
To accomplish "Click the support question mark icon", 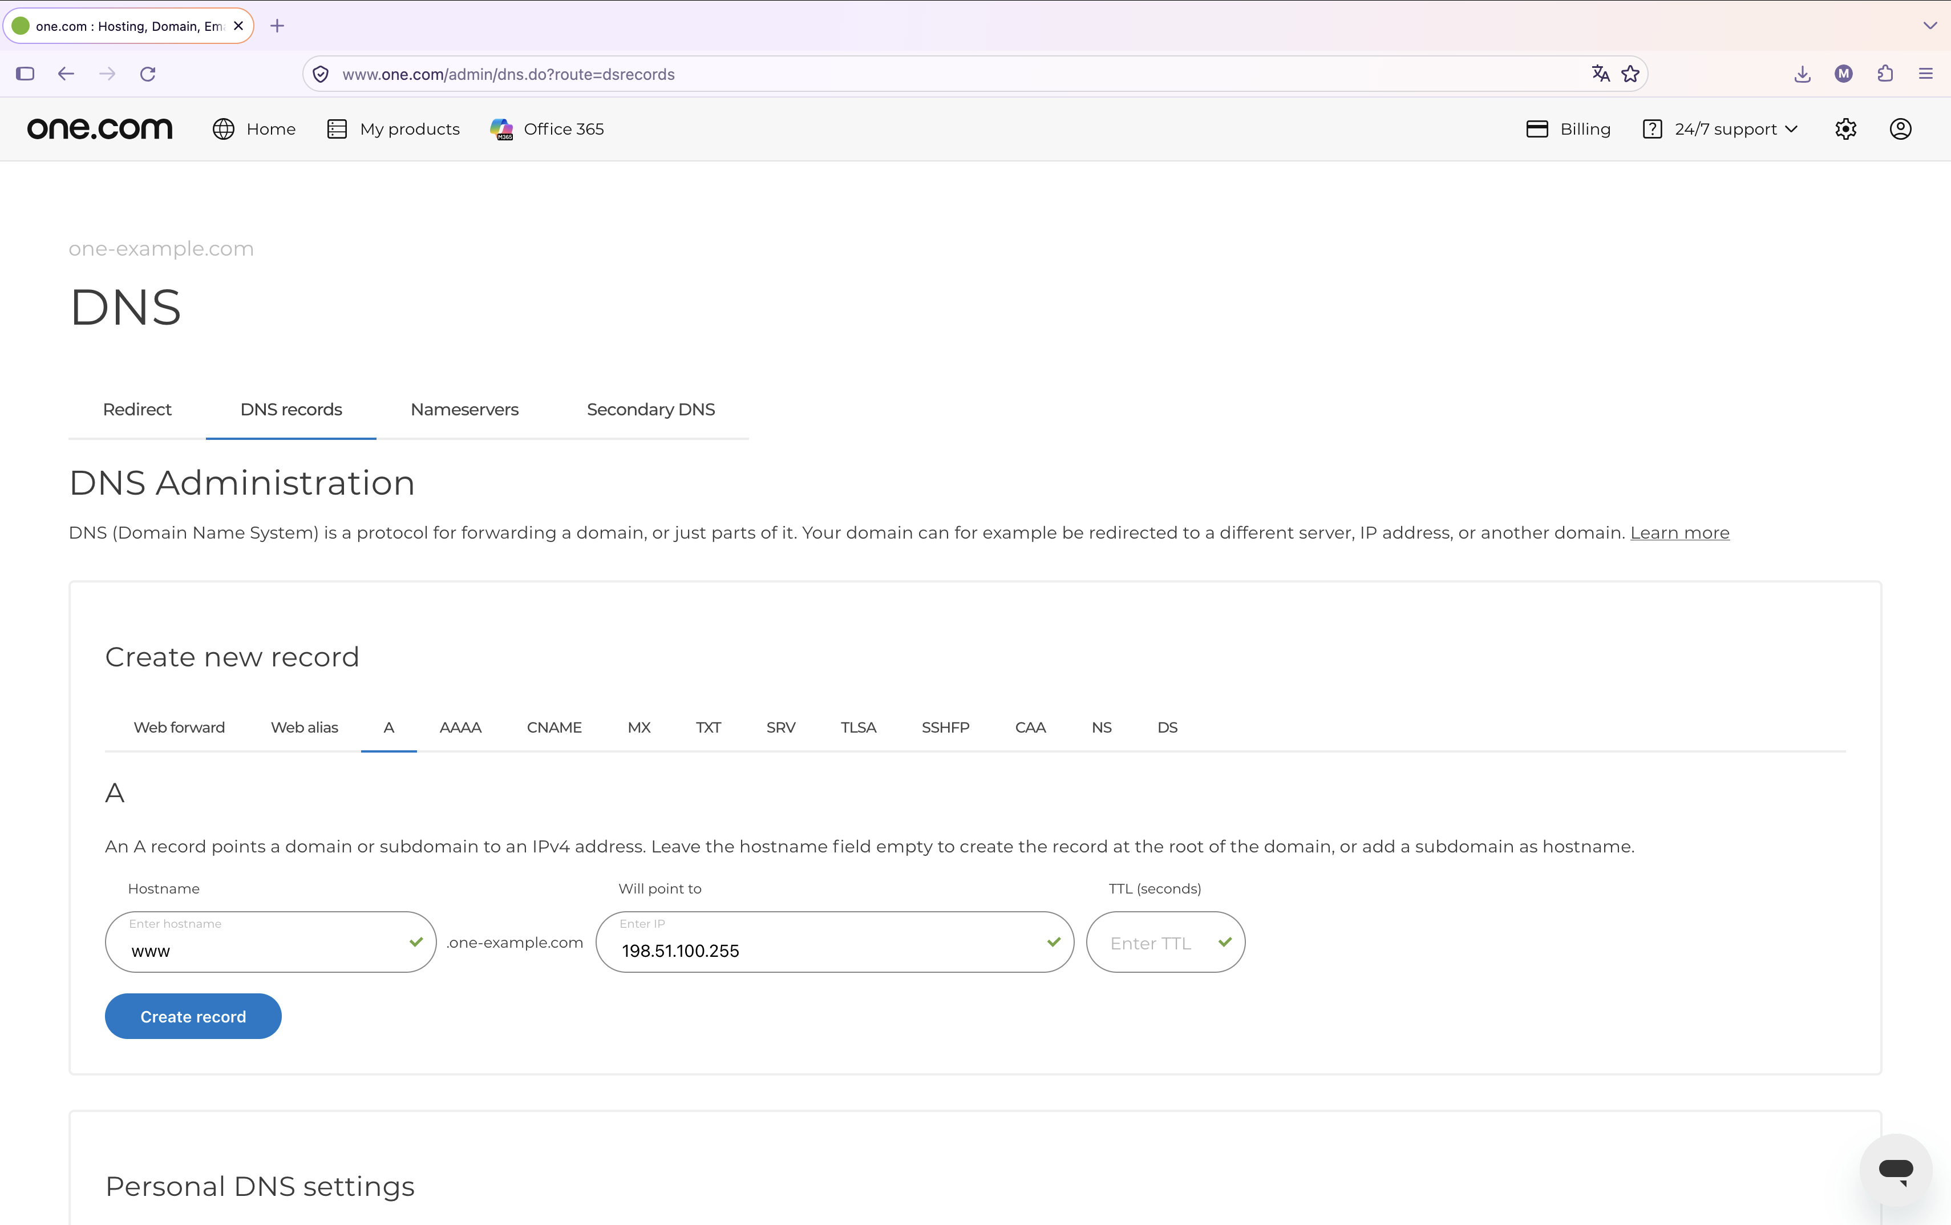I will (1652, 129).
